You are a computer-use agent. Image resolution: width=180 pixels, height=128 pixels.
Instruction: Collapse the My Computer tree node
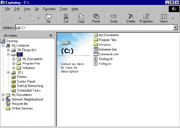(3, 45)
